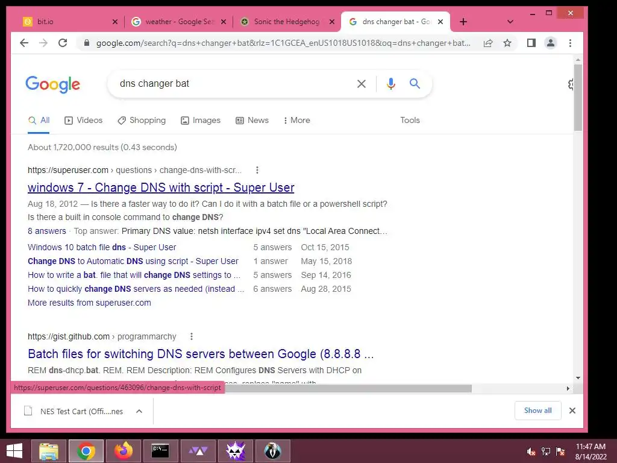This screenshot has height=463, width=617.
Task: Open More results from superuser.com
Action: tap(89, 303)
